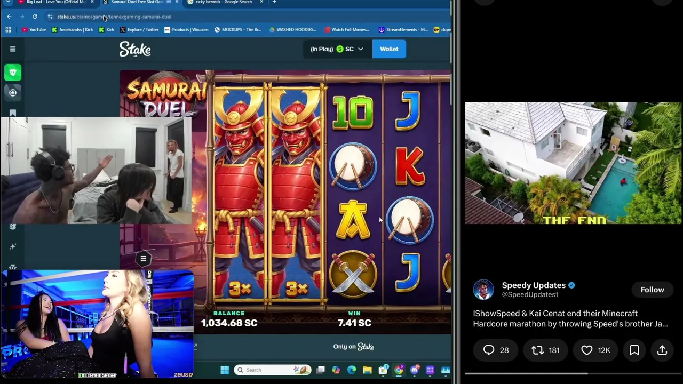The width and height of the screenshot is (683, 384).
Task: Select the Sports icon in Stake sidebar
Action: click(x=13, y=93)
